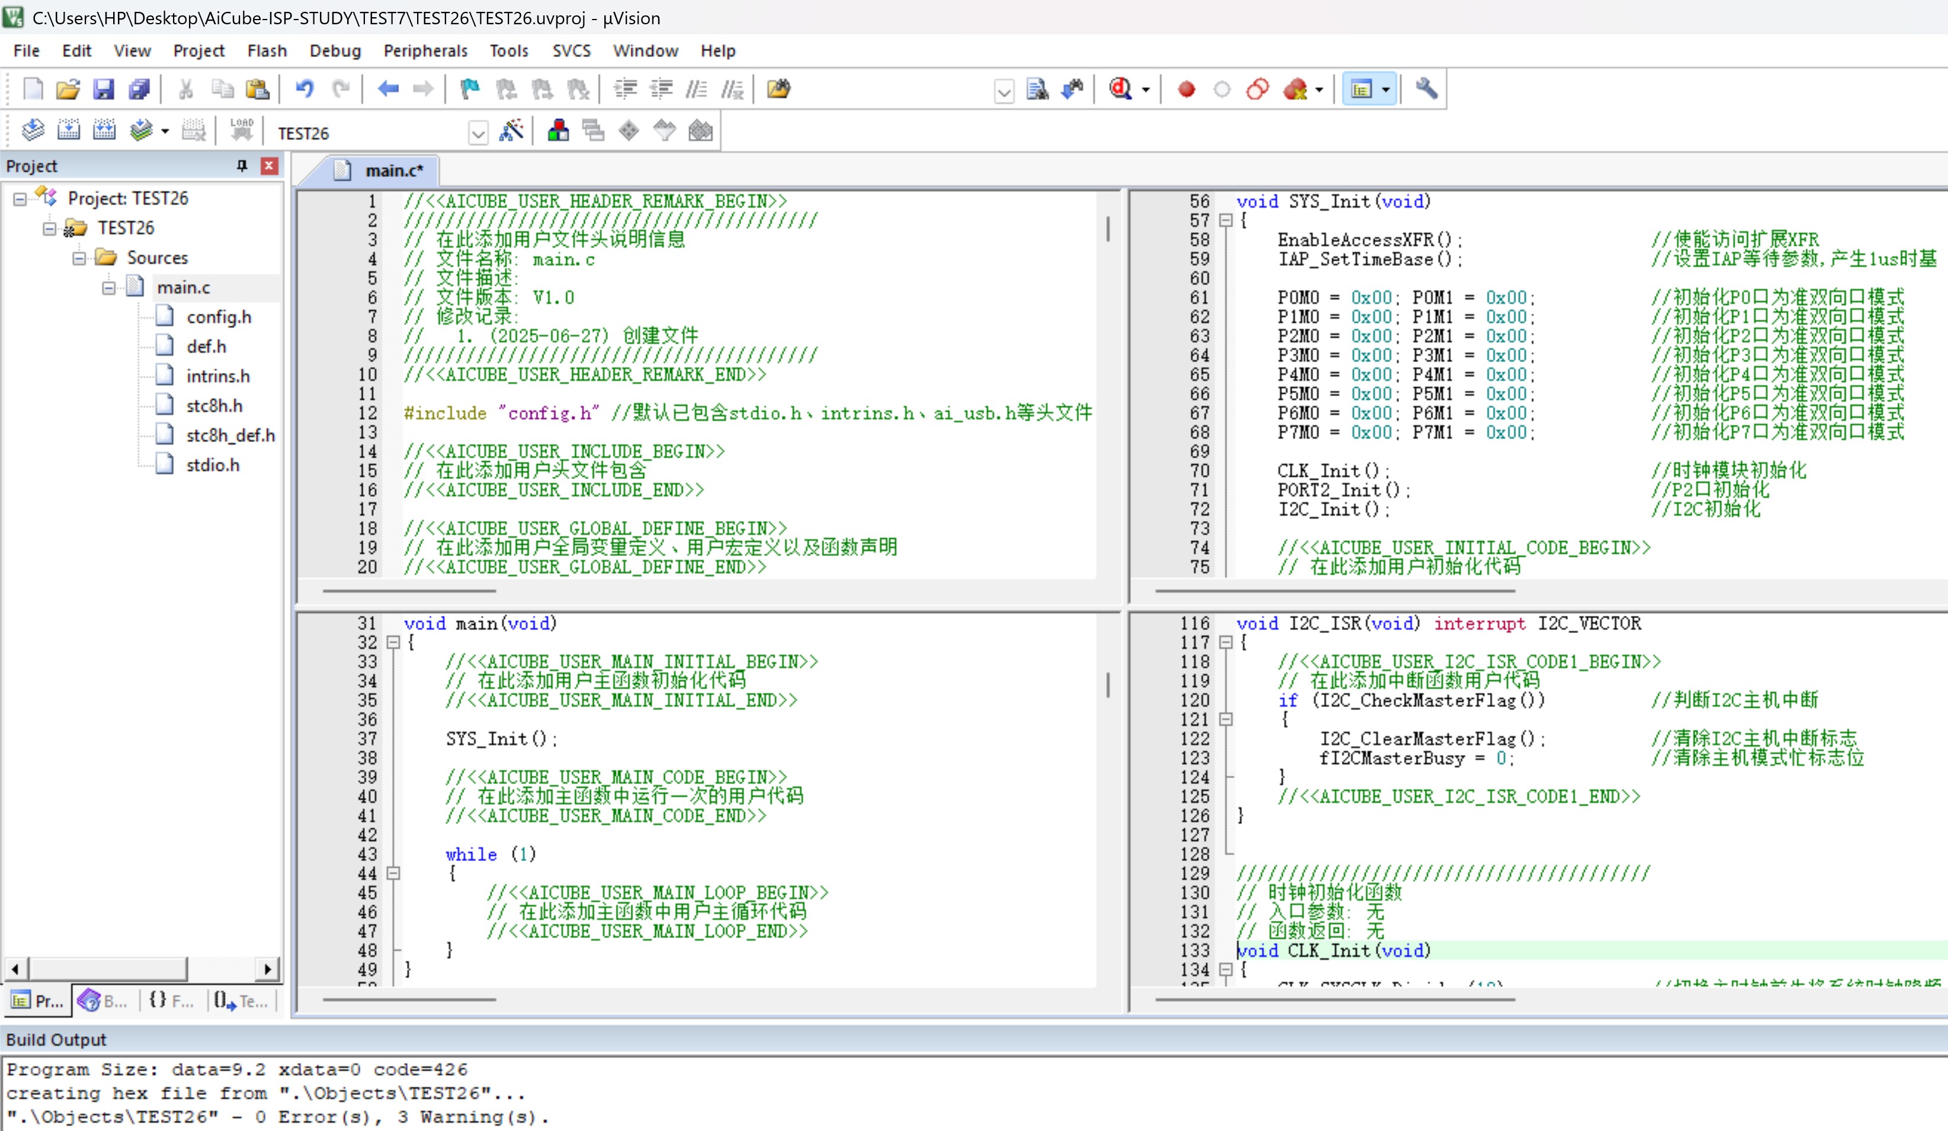
Task: Fold the while loop at line 44
Action: coord(393,873)
